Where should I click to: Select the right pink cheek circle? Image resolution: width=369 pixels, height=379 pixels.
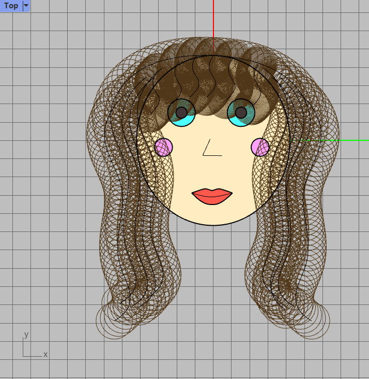coord(260,147)
